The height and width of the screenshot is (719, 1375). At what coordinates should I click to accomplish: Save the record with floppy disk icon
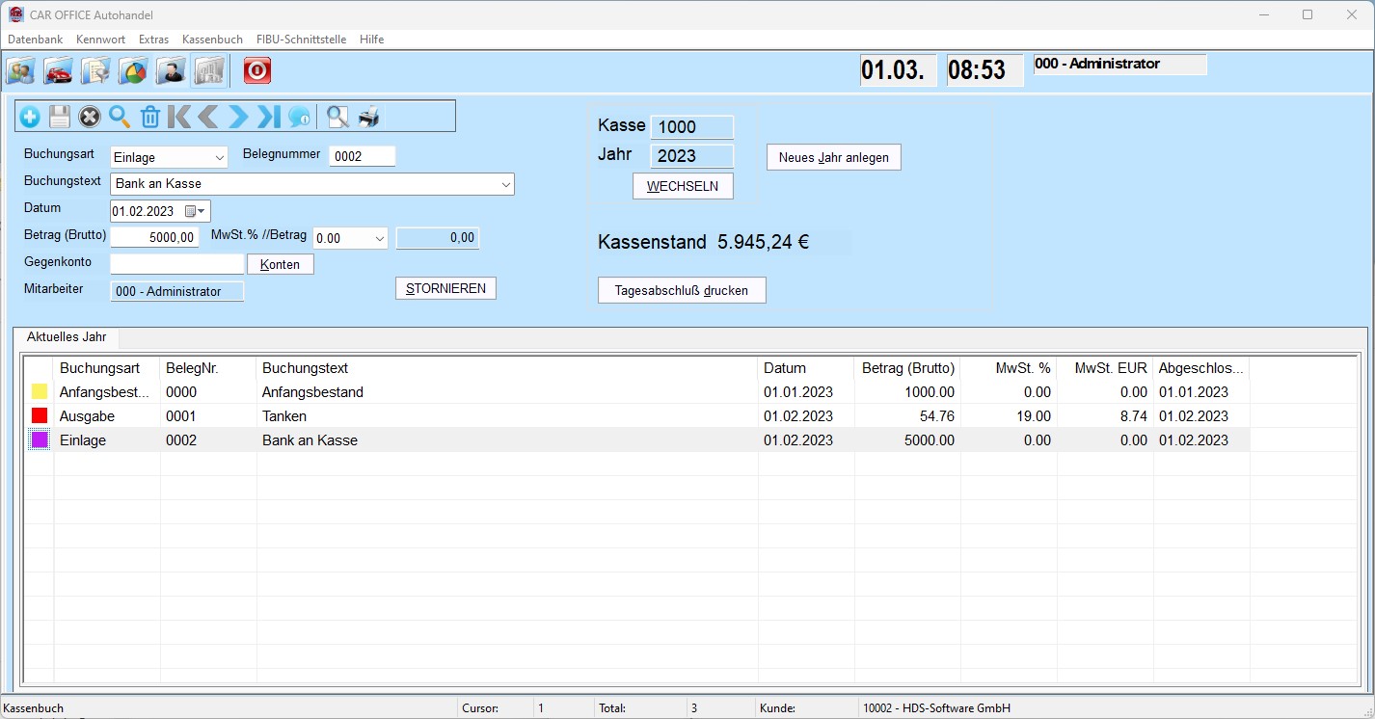(60, 118)
